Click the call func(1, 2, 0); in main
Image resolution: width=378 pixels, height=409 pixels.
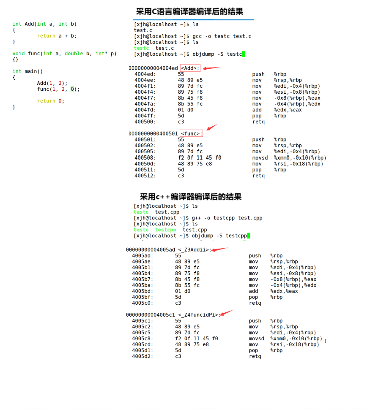pyautogui.click(x=58, y=89)
